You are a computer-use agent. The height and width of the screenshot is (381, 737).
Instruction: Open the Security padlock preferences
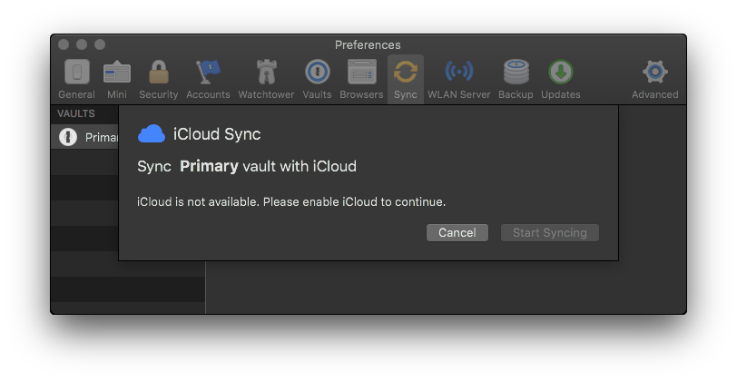coord(159,80)
